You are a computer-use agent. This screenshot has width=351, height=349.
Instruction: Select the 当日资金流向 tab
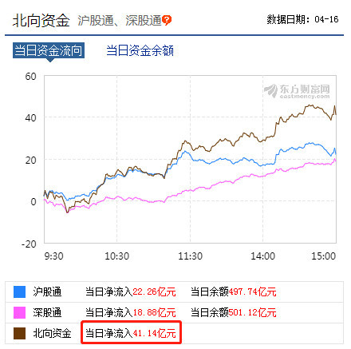49,50
